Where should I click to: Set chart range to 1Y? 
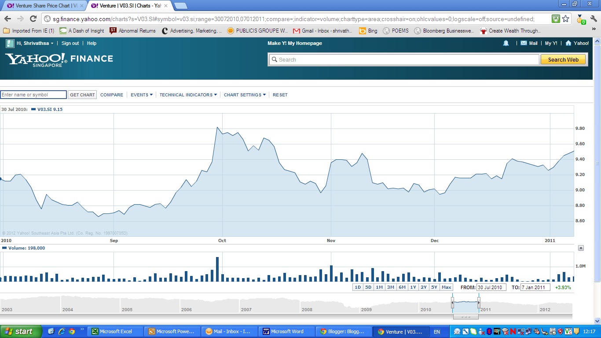click(x=413, y=287)
